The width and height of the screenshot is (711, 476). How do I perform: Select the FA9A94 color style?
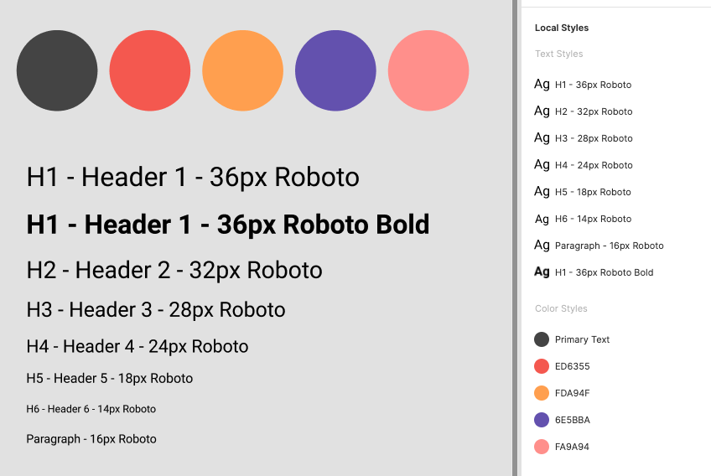click(562, 446)
